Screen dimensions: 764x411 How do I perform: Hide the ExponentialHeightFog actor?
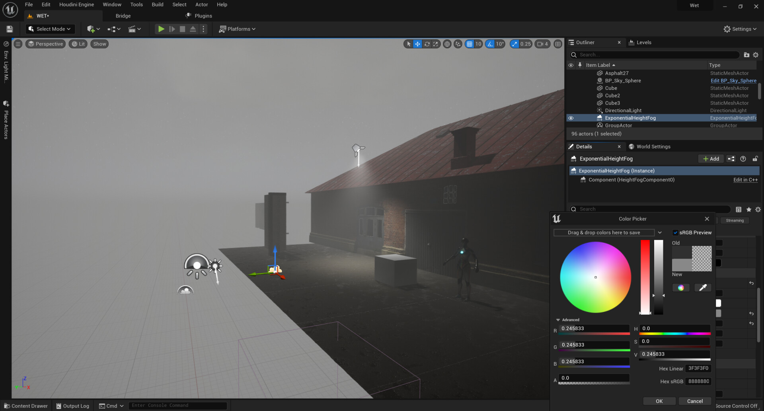coord(571,118)
